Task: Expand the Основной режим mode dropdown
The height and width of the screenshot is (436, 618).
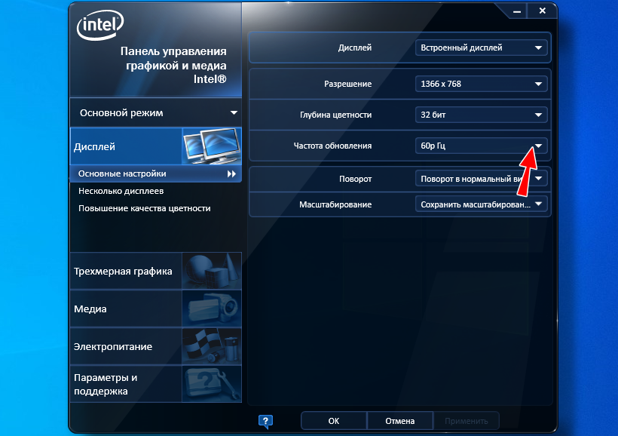Action: coord(156,113)
